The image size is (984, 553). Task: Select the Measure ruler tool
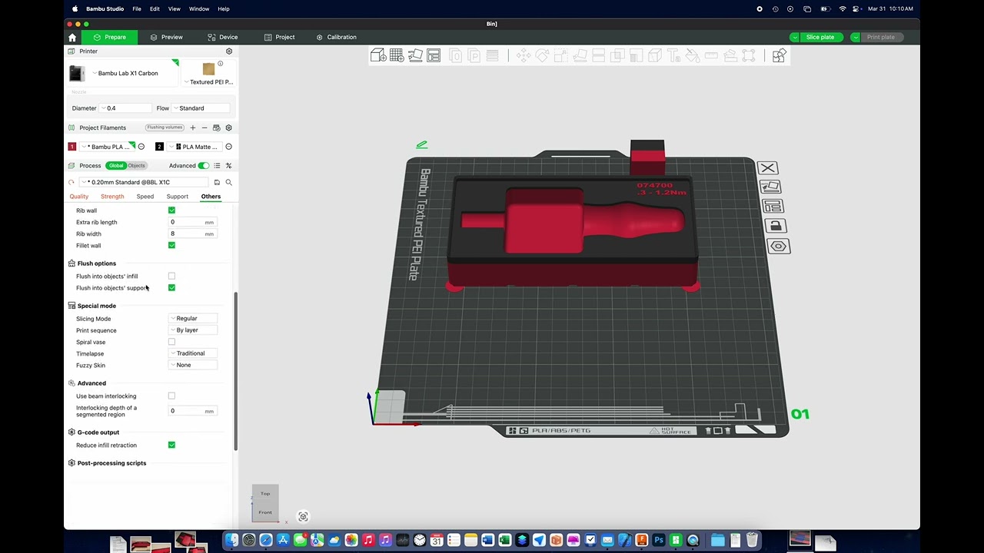point(711,55)
